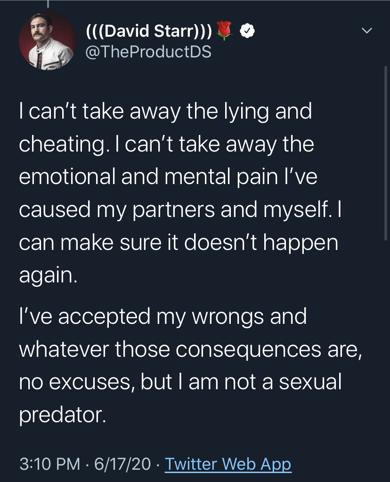This screenshot has width=390, height=482.
Task: Open David Starr's profile picture
Action: pyautogui.click(x=48, y=41)
